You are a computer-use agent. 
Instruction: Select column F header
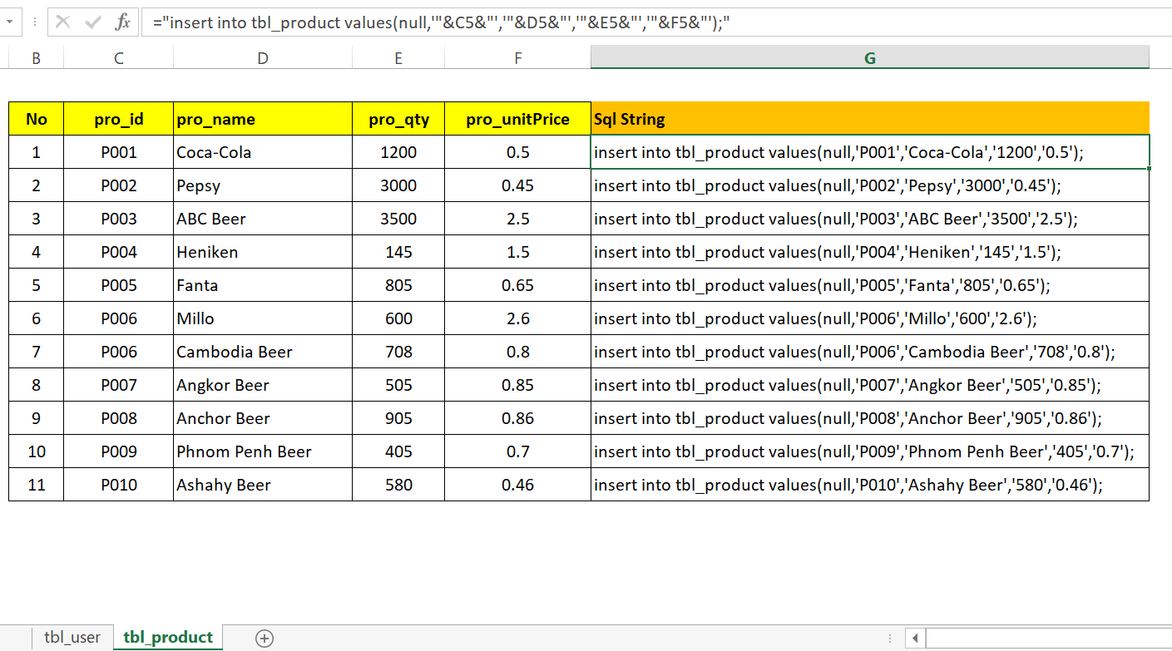point(518,58)
